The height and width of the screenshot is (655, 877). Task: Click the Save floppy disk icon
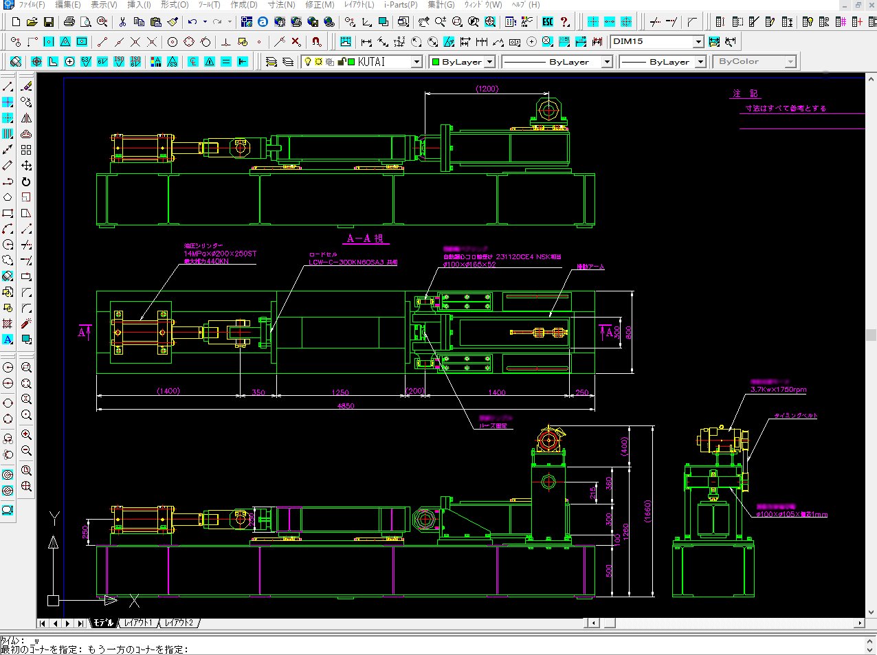coord(48,22)
